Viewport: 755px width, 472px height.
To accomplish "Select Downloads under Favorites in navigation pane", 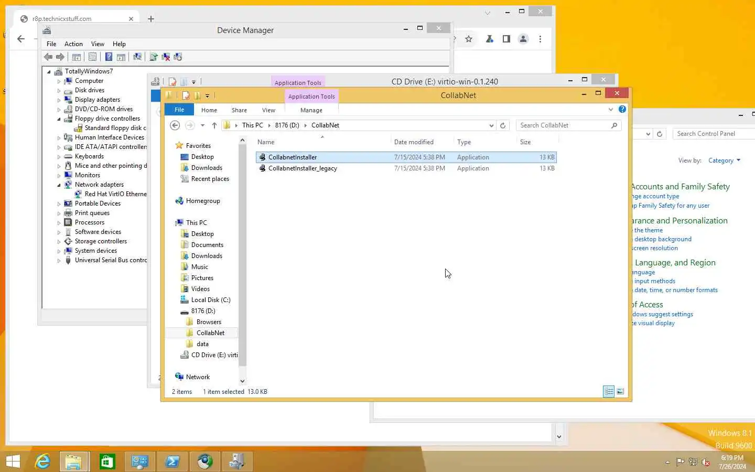I will point(207,168).
